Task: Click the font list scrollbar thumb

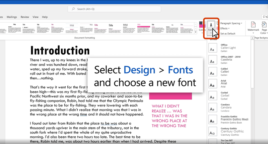Action: click(252, 64)
